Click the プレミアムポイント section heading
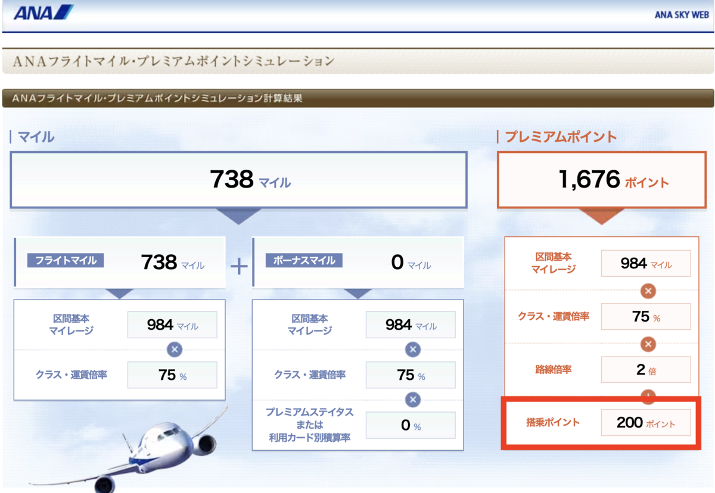Screen dimensions: 715x493 561,137
